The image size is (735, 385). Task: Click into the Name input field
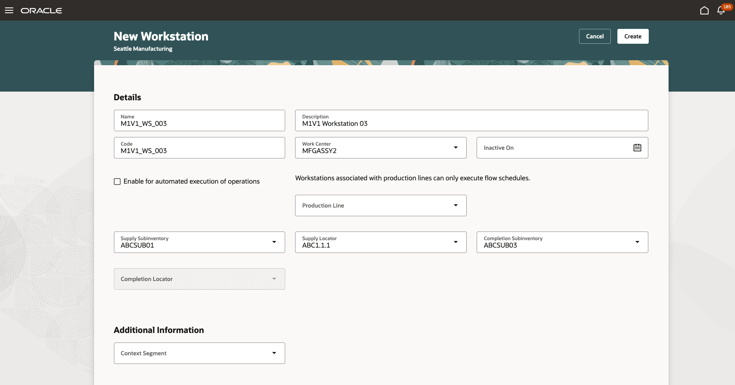point(199,123)
